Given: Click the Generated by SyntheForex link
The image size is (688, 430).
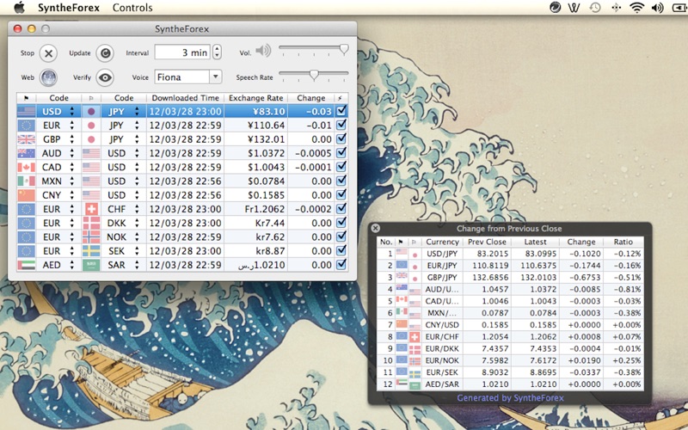Looking at the screenshot, I should pos(510,398).
